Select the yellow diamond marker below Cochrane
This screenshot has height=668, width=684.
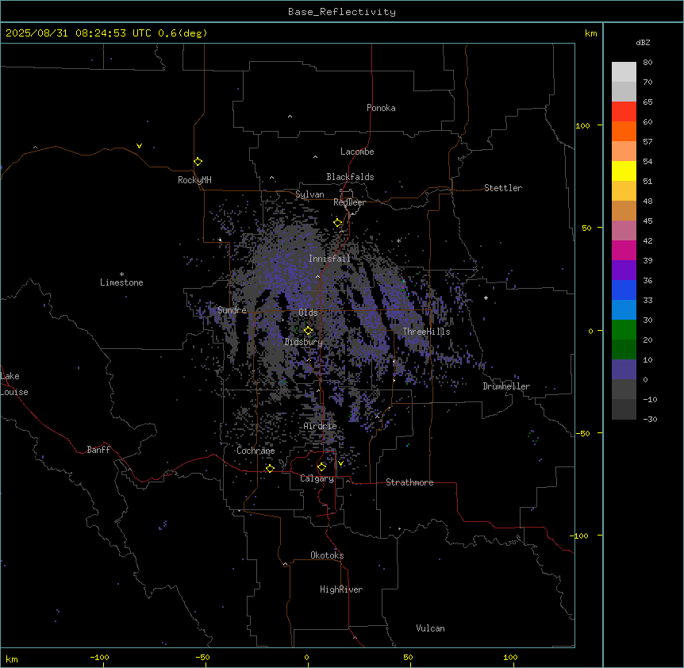pyautogui.click(x=270, y=468)
